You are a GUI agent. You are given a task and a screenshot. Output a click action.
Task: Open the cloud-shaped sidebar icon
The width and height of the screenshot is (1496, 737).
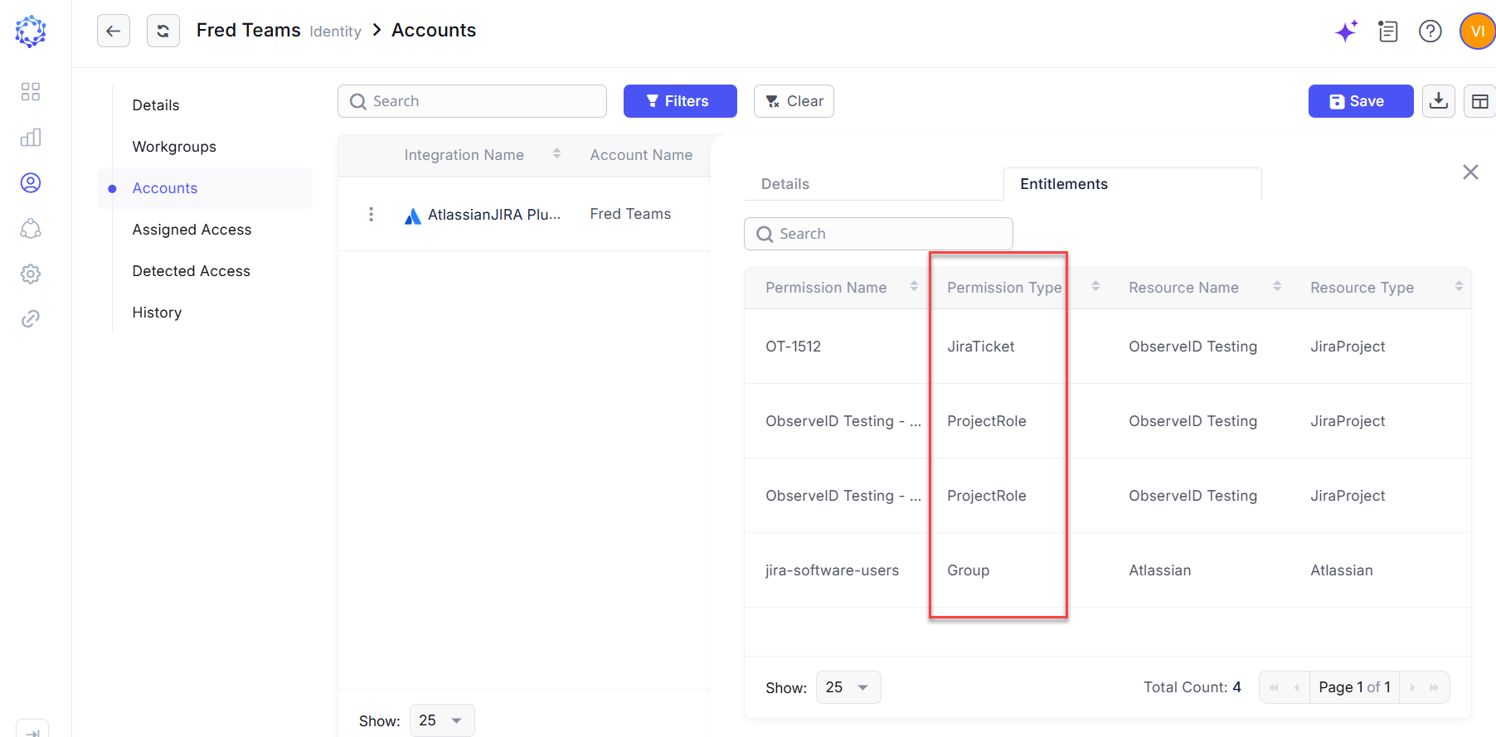point(31,228)
